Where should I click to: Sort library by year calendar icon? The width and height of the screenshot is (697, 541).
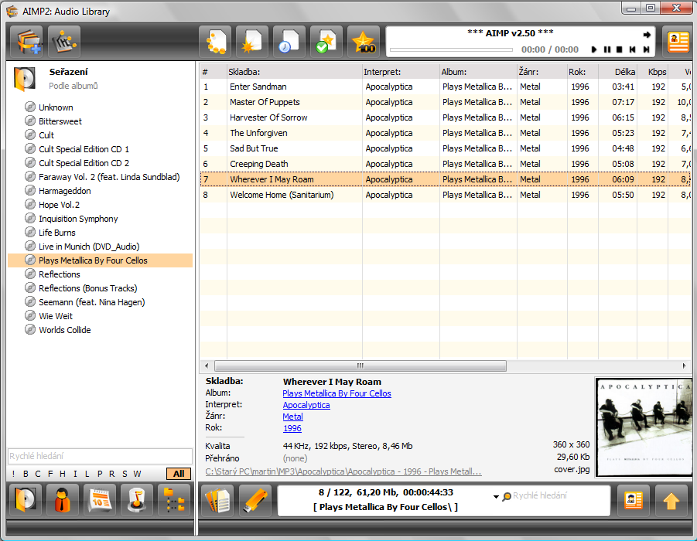100,500
